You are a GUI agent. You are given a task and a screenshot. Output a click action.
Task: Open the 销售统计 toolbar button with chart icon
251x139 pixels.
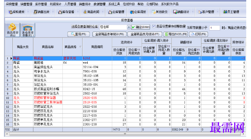(181, 12)
